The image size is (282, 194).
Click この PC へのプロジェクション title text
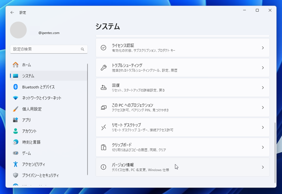coord(133,105)
